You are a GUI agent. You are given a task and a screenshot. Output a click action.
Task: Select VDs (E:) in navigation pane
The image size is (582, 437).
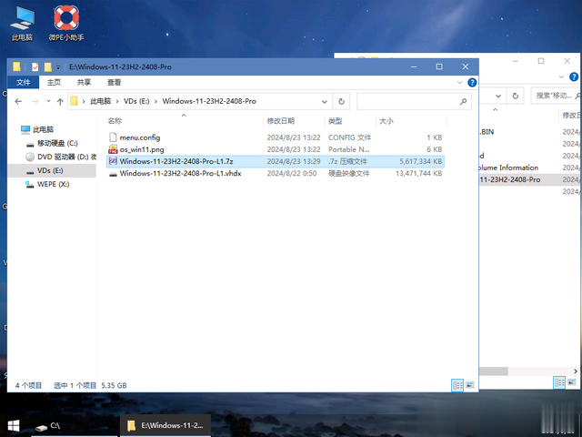point(52,170)
